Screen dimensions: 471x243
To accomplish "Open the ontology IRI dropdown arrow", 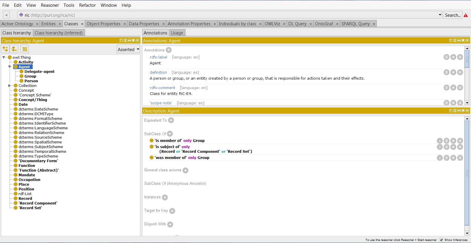I will tap(440, 15).
